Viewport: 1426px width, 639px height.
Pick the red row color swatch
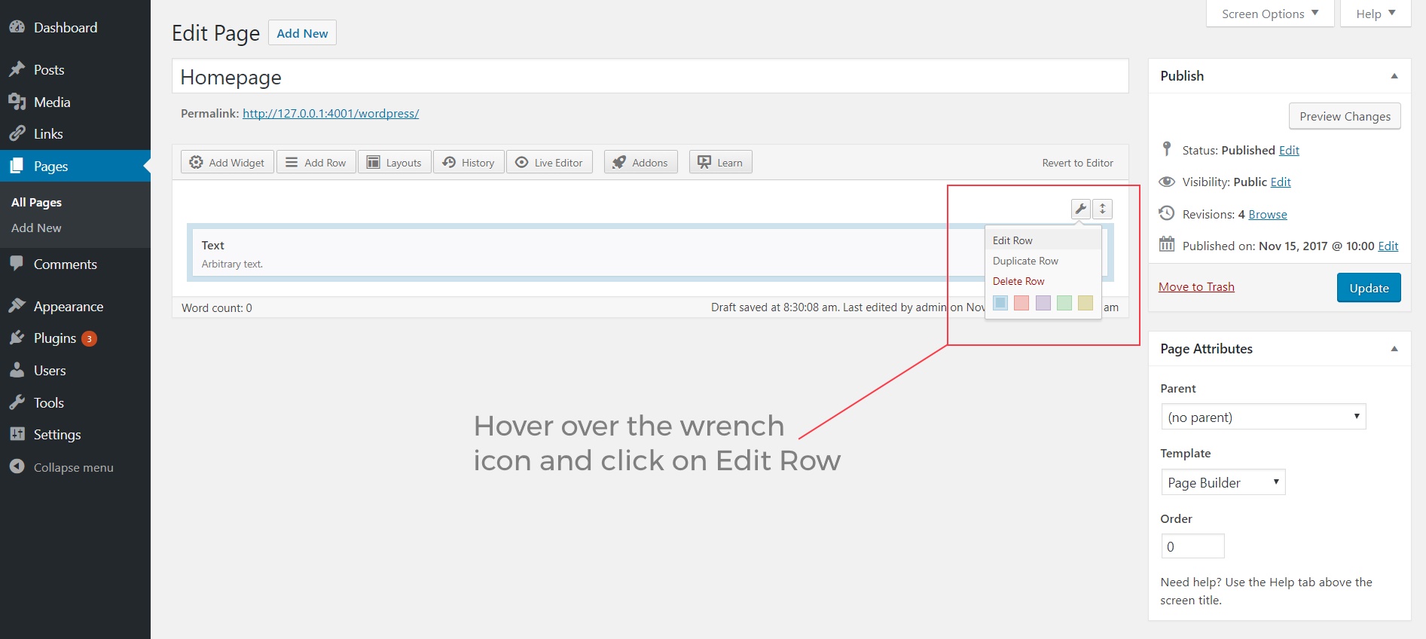[1021, 303]
